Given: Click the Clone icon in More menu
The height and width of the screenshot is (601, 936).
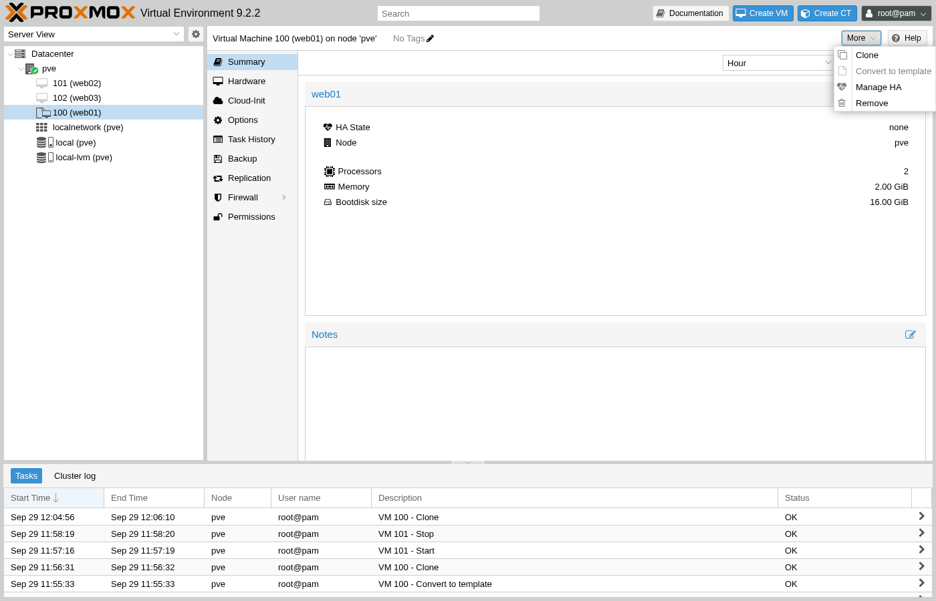Looking at the screenshot, I should (x=842, y=55).
